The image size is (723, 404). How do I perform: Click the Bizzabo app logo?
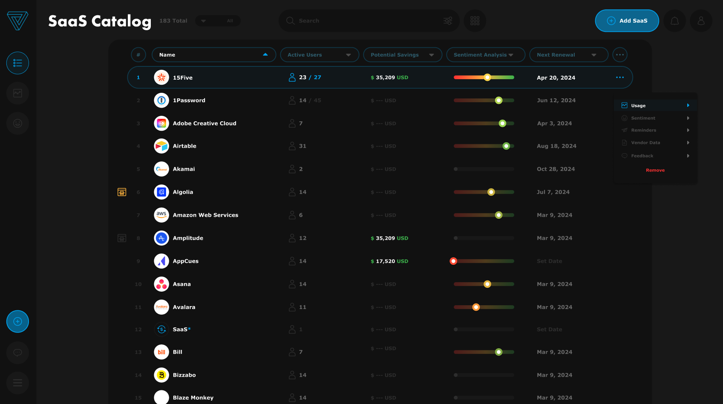[x=161, y=375]
